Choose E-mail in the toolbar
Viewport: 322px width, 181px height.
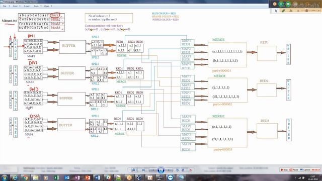[x=27, y=6]
